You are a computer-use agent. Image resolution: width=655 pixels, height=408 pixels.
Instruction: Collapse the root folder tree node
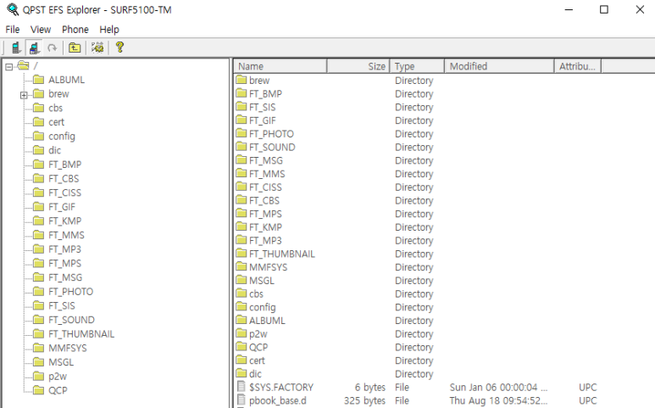coord(8,67)
